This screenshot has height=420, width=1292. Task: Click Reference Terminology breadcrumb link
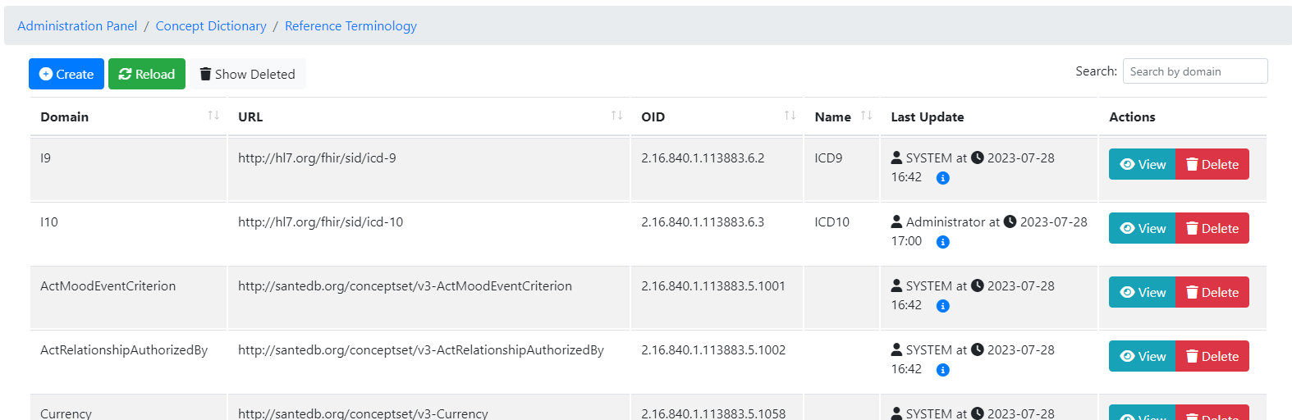[350, 26]
